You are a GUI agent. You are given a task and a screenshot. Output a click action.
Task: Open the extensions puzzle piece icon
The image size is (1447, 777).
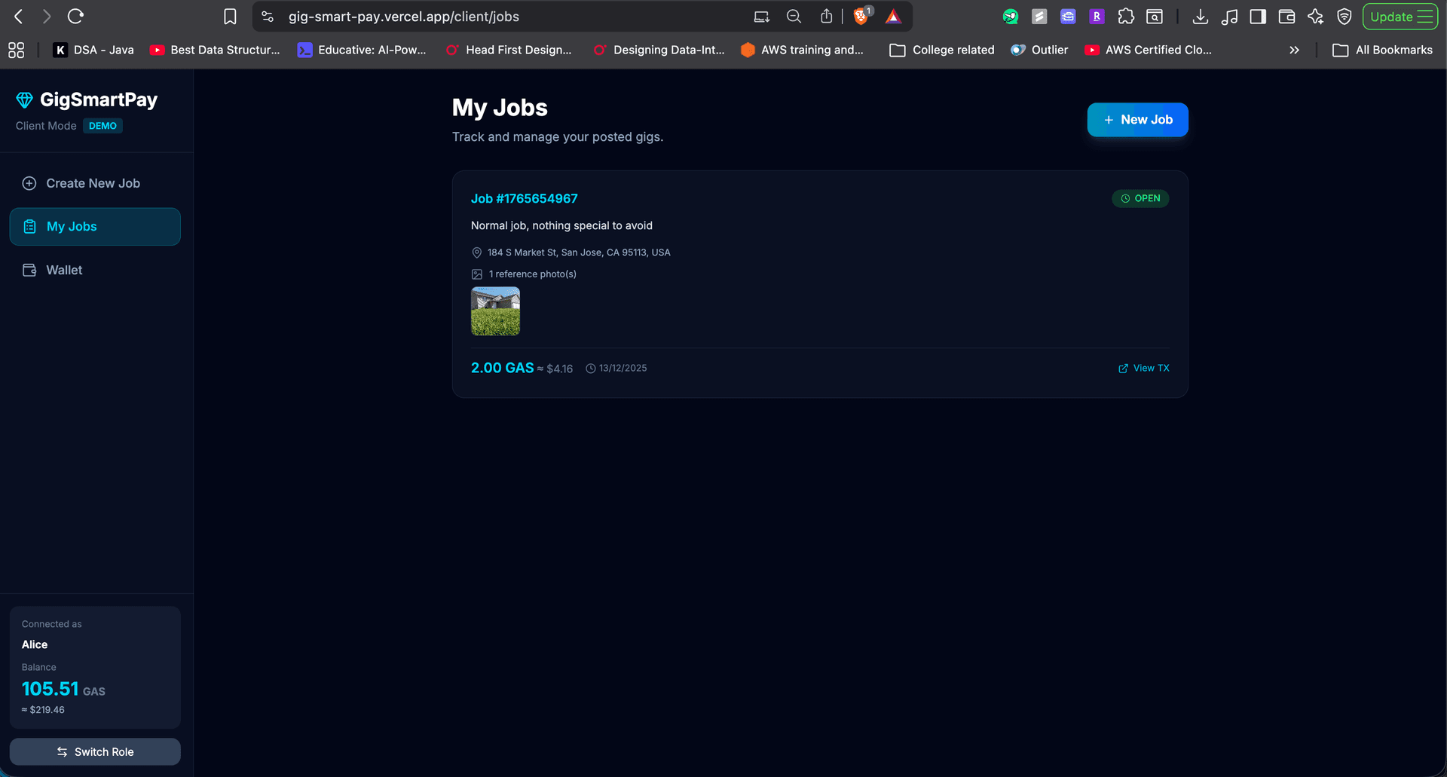click(1126, 17)
